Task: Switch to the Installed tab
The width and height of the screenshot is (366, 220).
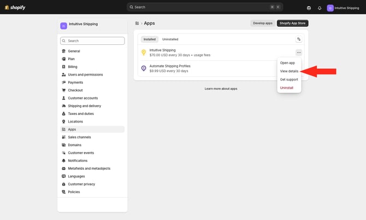Action: coord(149,39)
